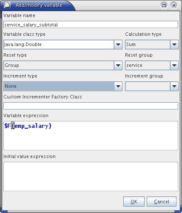
Task: Open the Calculation type Sum dropdown
Action: coord(152,44)
